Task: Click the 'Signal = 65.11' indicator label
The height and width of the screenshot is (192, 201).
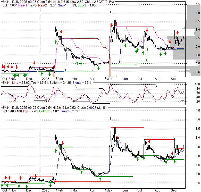Action: click(x=82, y=83)
